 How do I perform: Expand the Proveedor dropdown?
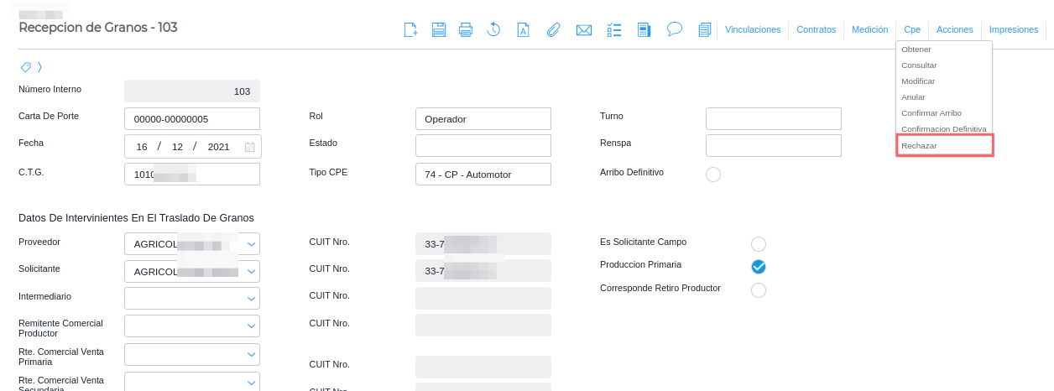[251, 245]
